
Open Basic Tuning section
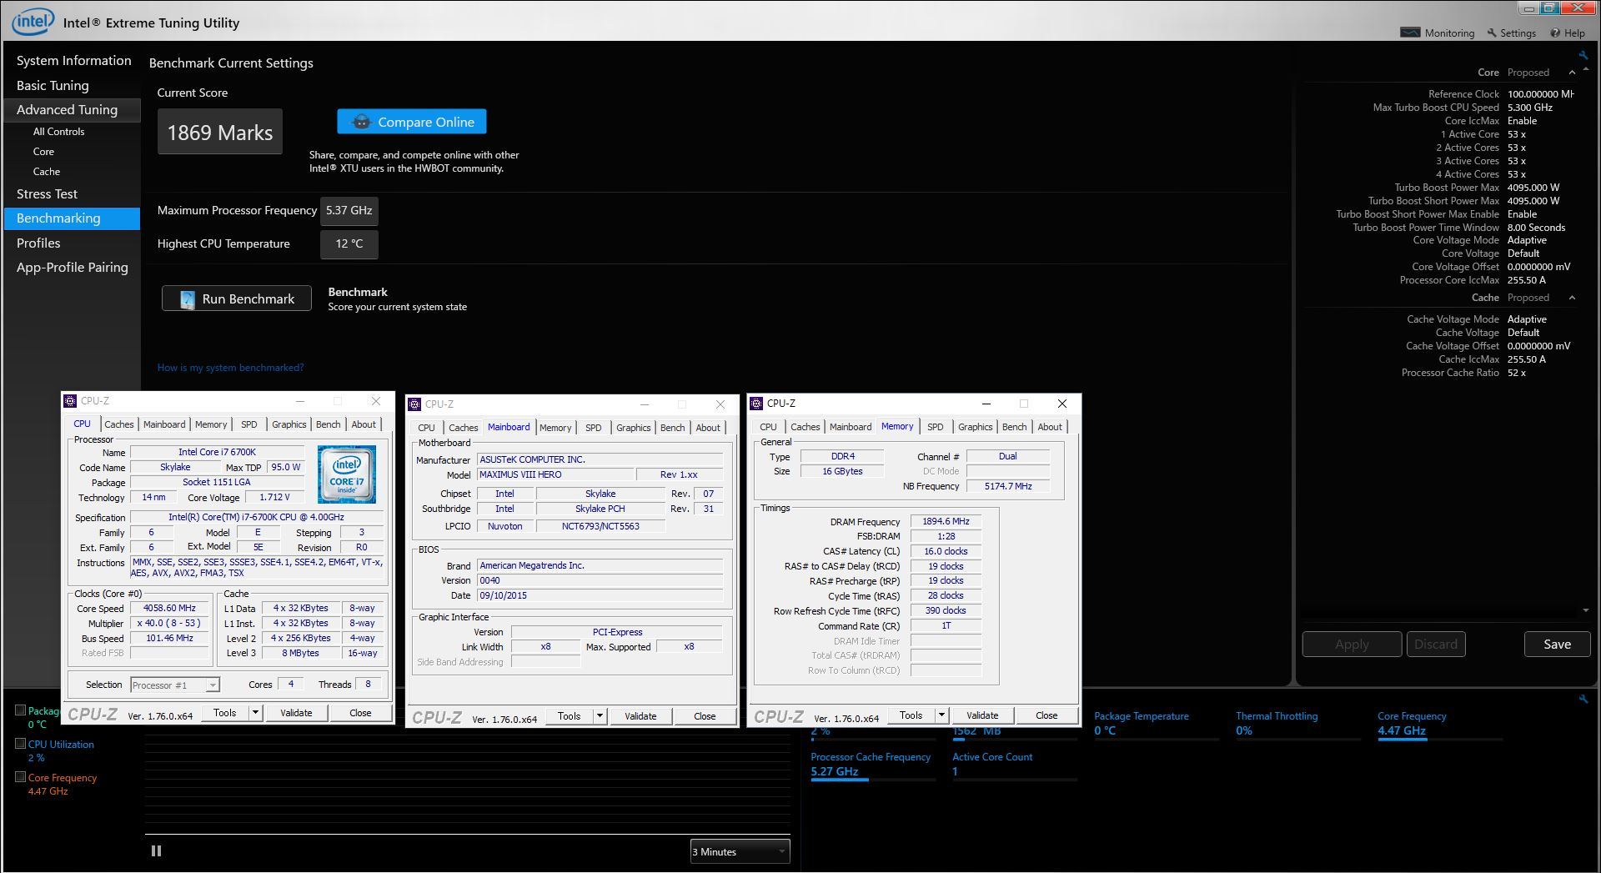pos(53,85)
